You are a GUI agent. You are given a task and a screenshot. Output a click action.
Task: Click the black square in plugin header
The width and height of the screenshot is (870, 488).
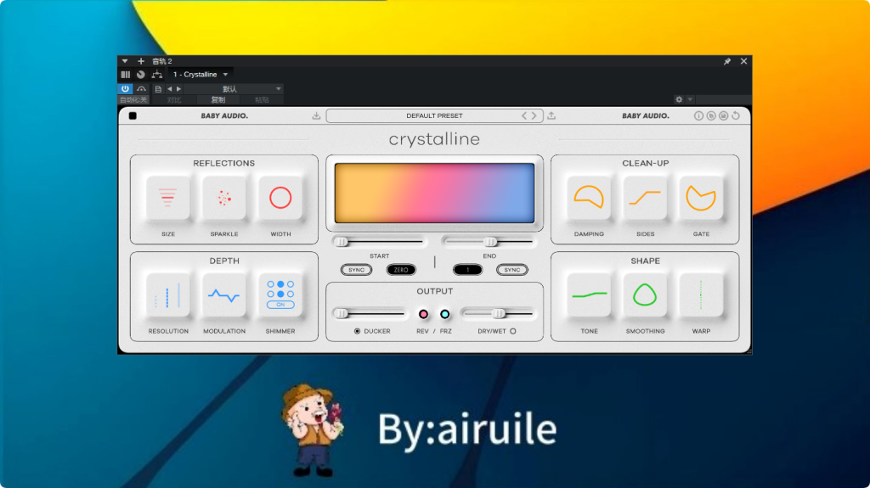click(133, 116)
